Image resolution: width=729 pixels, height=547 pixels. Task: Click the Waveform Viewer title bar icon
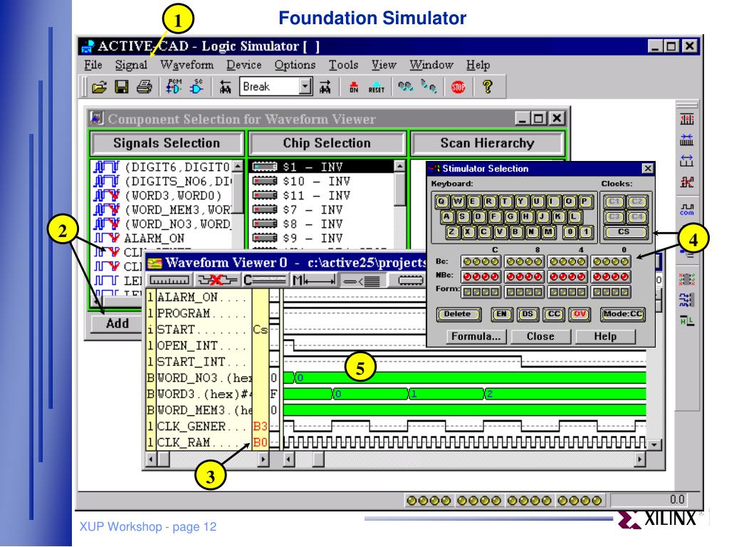[154, 264]
